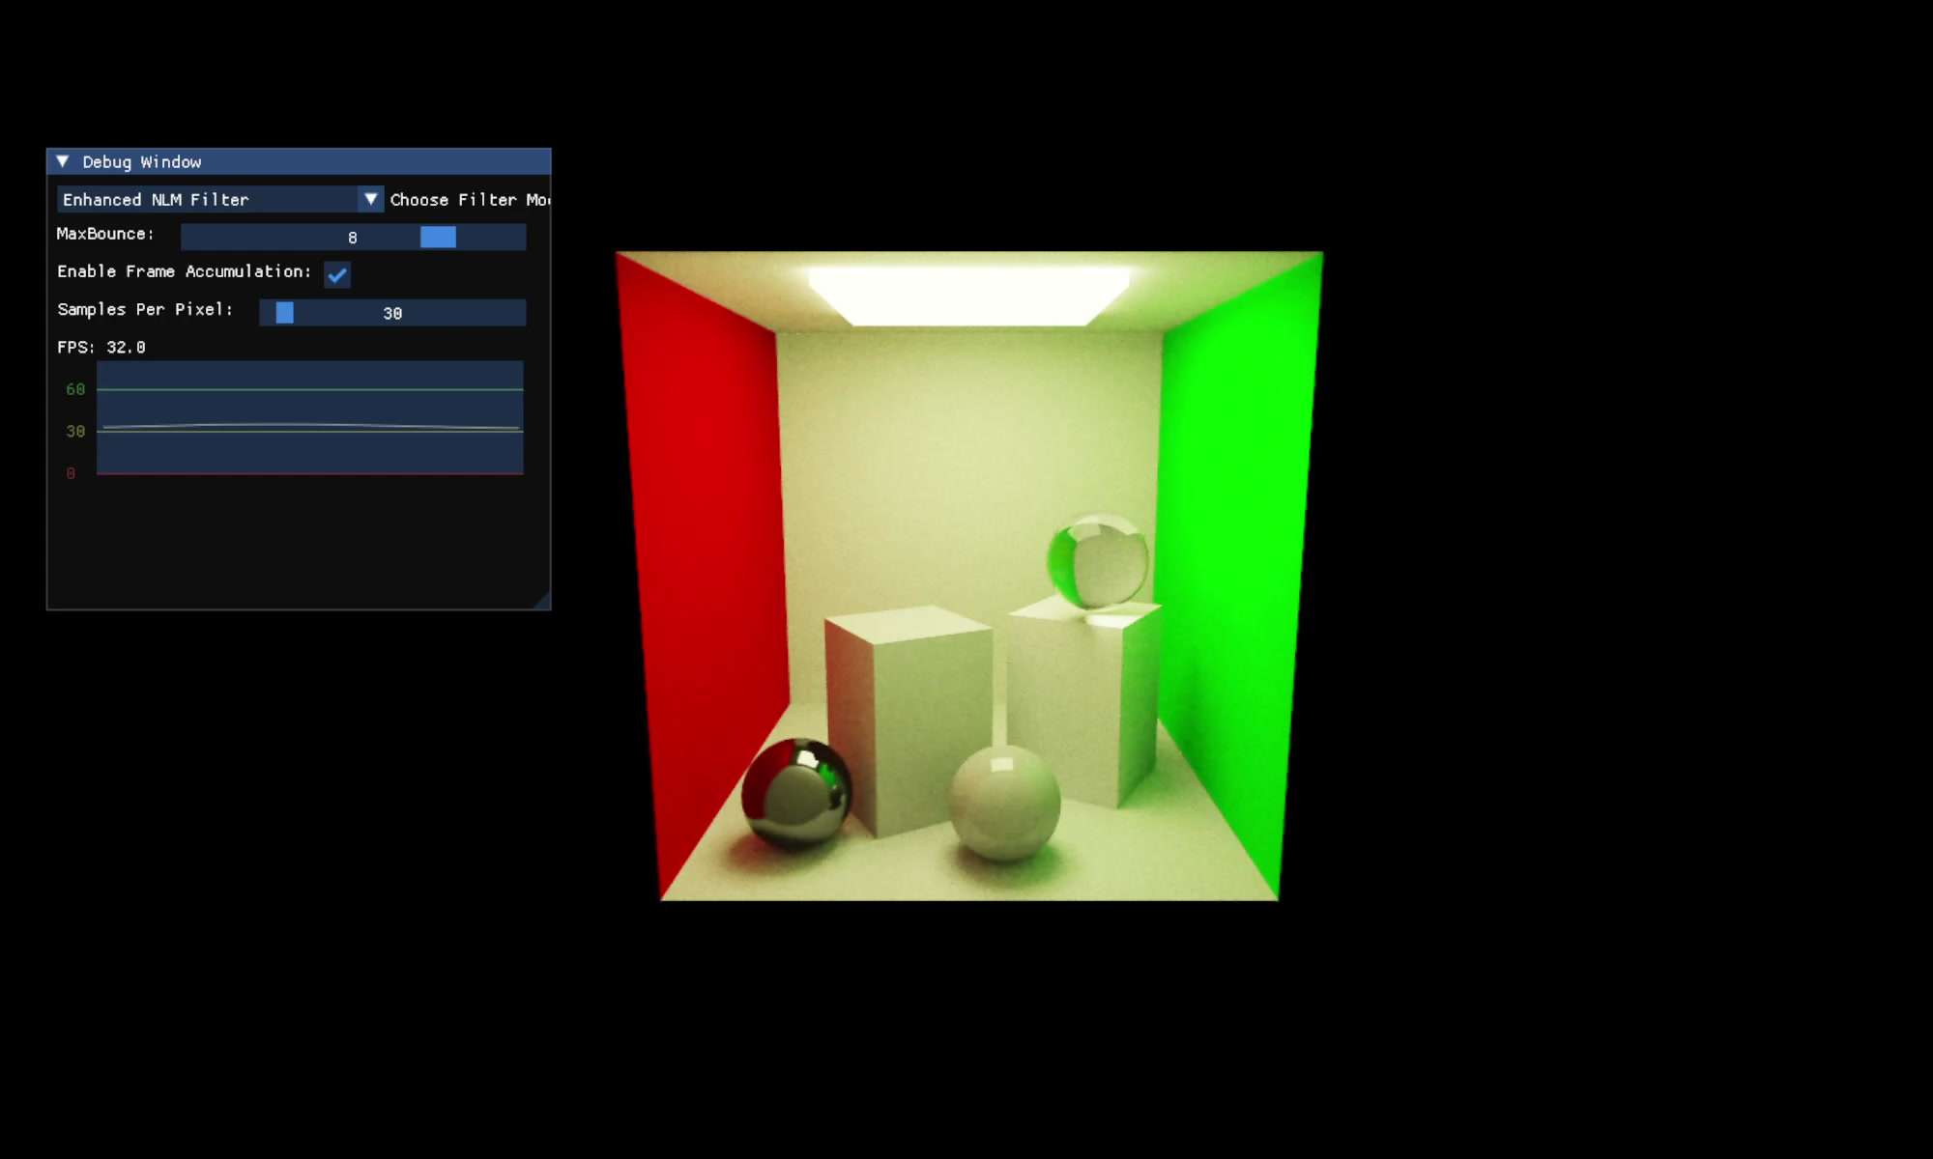The height and width of the screenshot is (1159, 1933).
Task: Click the Samples Per Pixel slider handle
Action: coord(284,312)
